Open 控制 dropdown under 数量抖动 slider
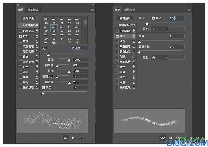The height and width of the screenshot is (147, 208). coord(159,57)
